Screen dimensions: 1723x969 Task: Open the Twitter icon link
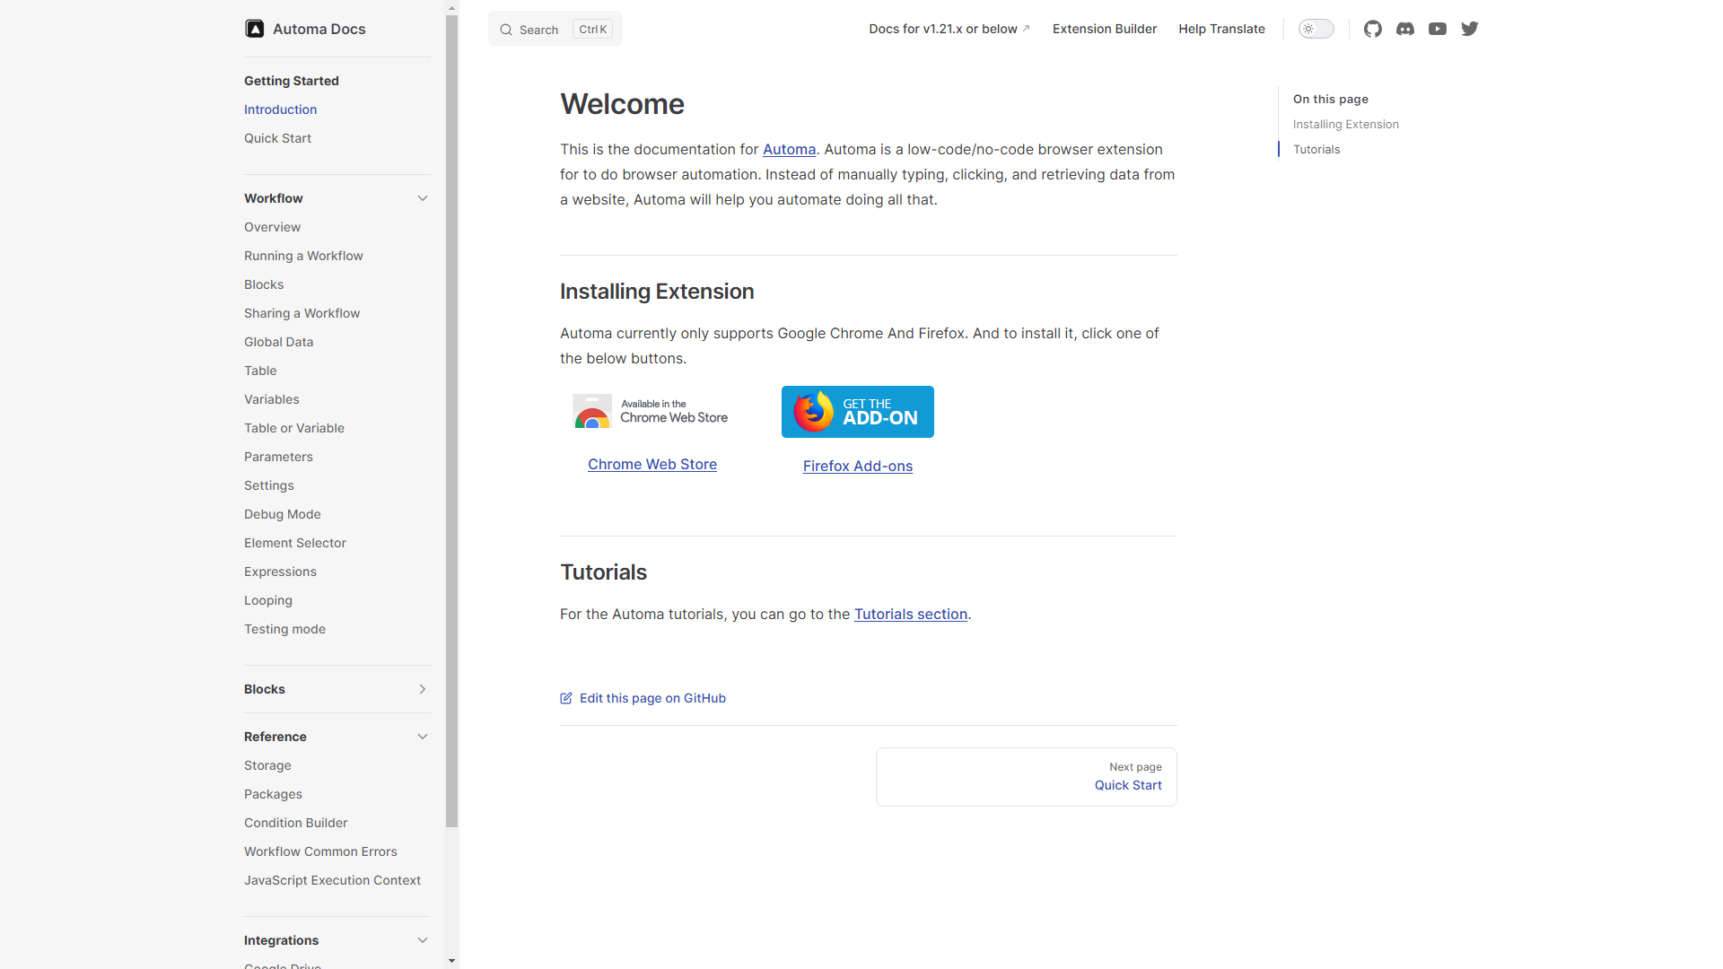[1470, 29]
